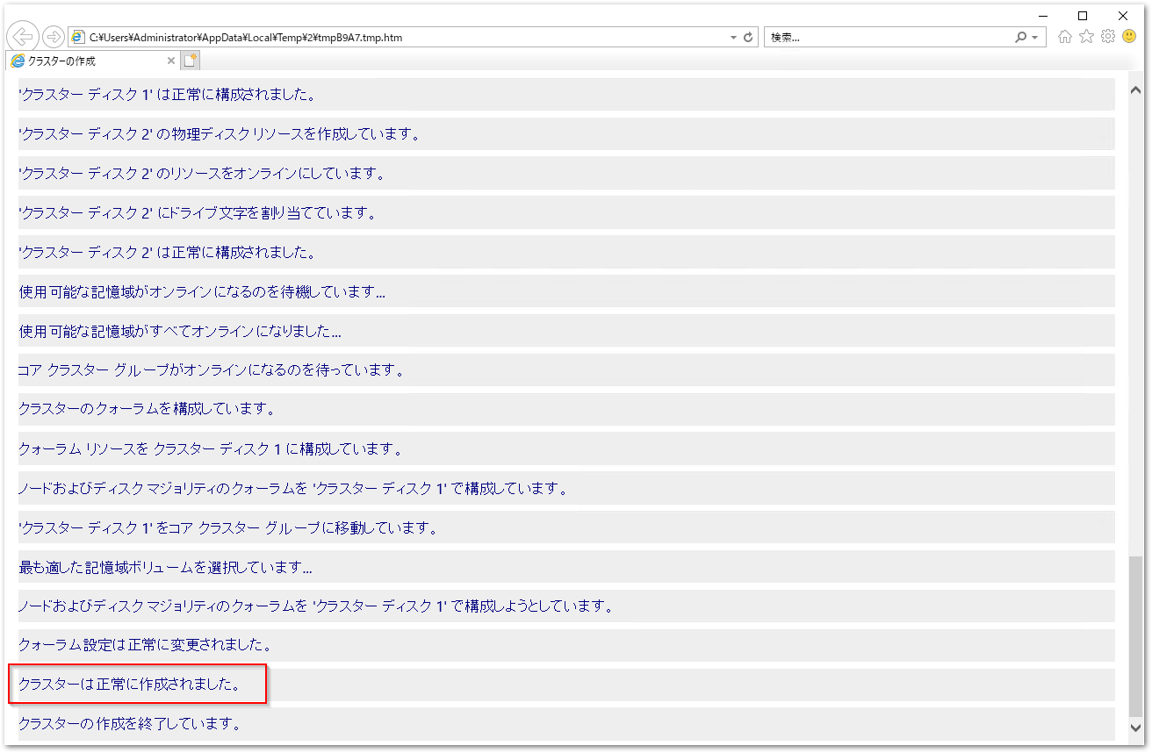Open settings via the gear icon

click(1108, 36)
